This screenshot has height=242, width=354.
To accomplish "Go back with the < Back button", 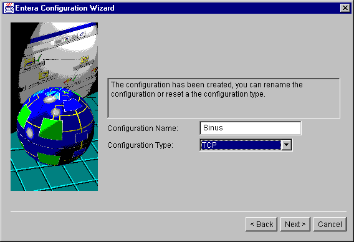I will pyautogui.click(x=261, y=225).
